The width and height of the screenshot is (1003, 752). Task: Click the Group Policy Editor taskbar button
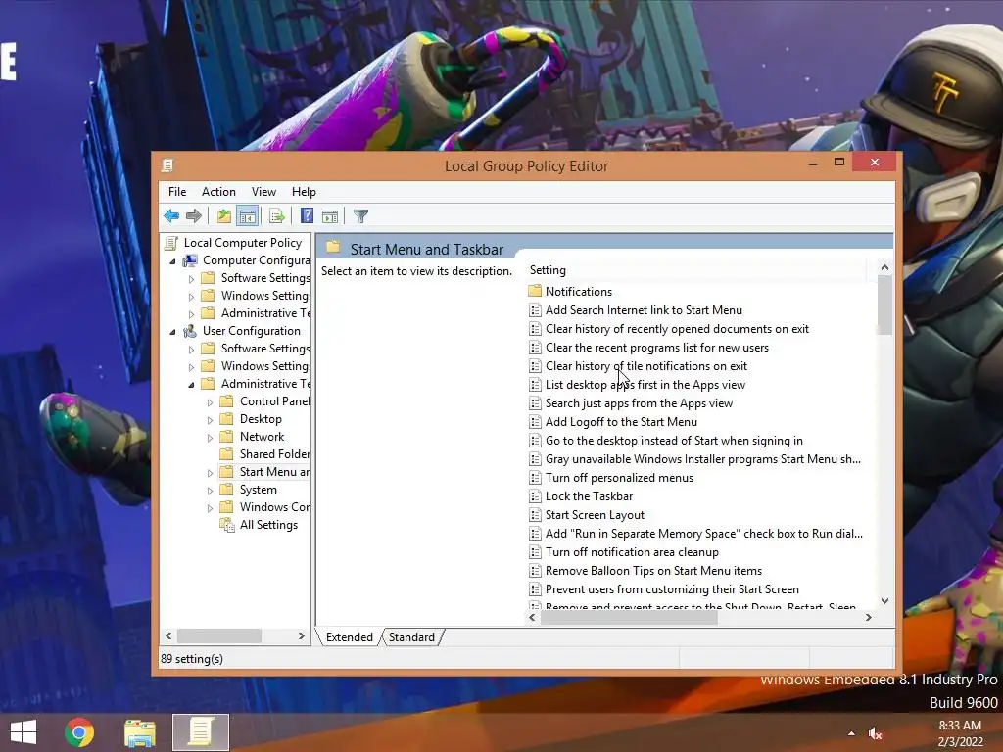(x=200, y=732)
